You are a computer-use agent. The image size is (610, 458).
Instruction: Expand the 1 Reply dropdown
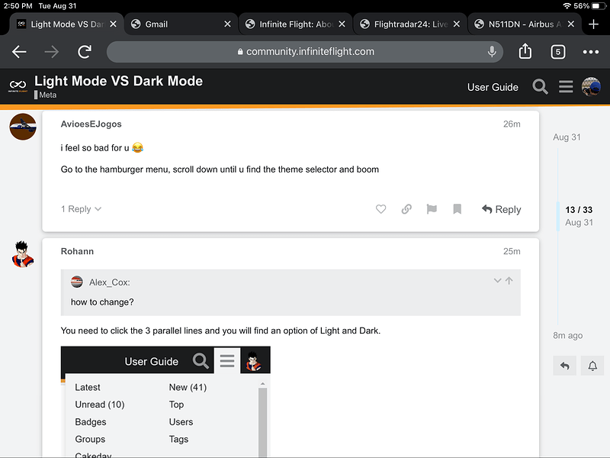[81, 209]
